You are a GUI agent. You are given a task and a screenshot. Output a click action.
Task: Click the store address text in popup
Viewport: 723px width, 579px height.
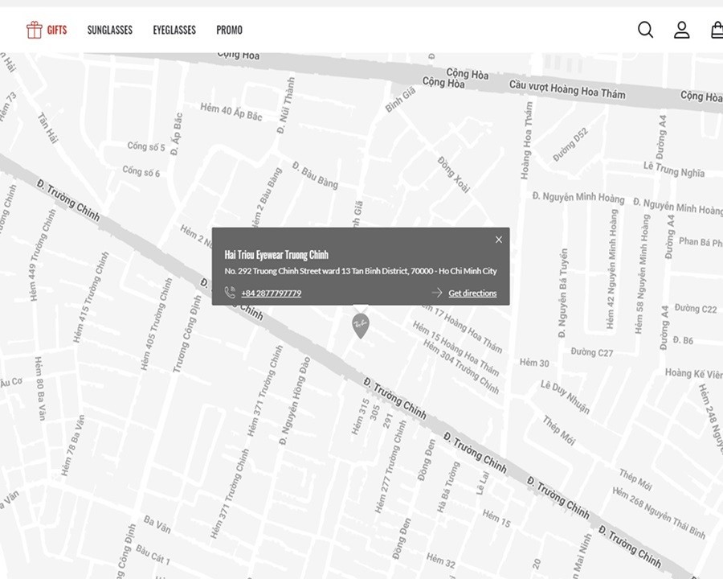[x=360, y=272]
